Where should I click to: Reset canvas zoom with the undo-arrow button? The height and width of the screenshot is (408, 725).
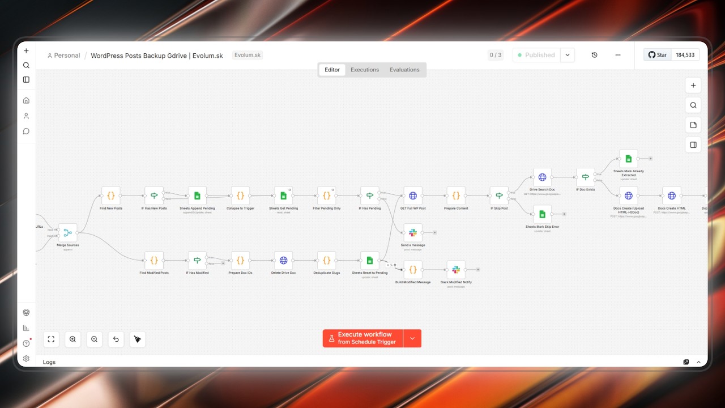click(x=116, y=339)
